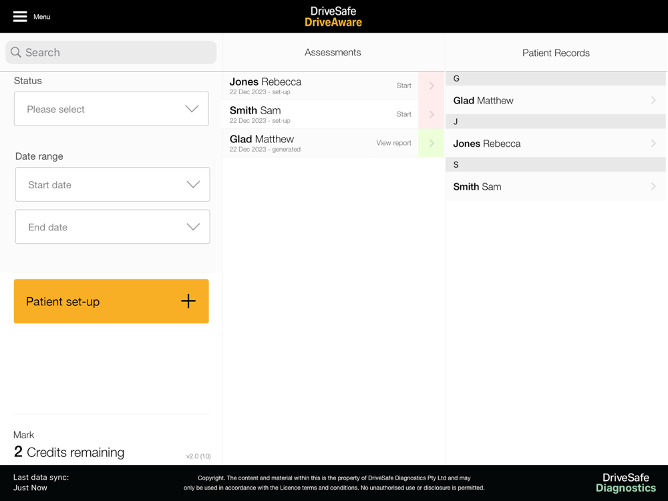Open the hamburger Menu icon
Screen dimensions: 668x501
[x=20, y=17]
